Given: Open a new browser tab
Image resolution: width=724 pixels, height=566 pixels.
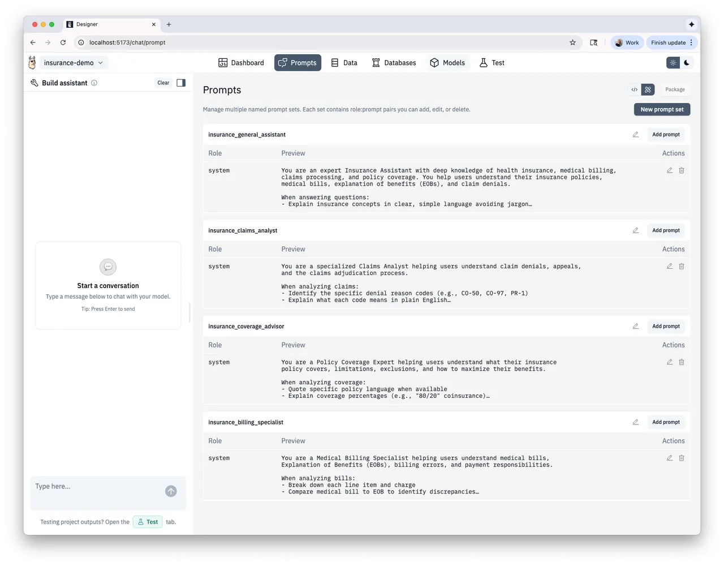Looking at the screenshot, I should pos(169,24).
